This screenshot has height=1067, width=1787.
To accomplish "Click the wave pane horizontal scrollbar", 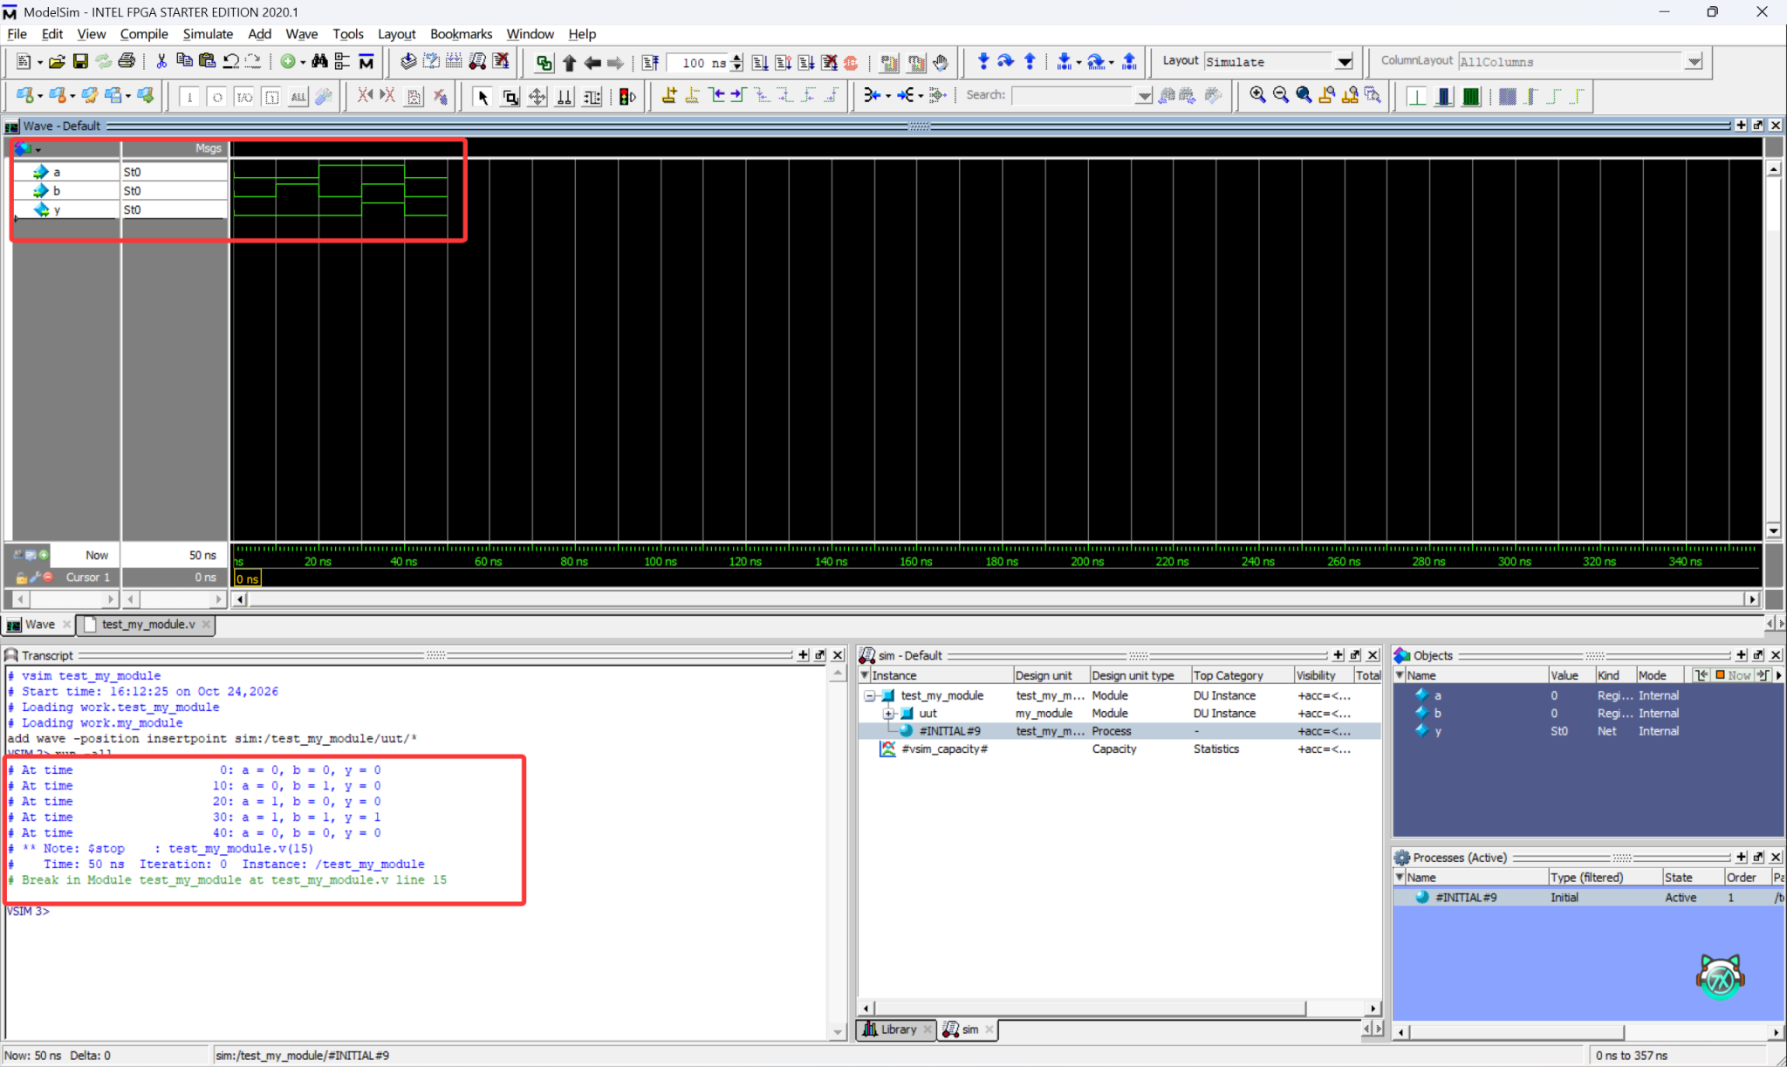I will click(995, 599).
